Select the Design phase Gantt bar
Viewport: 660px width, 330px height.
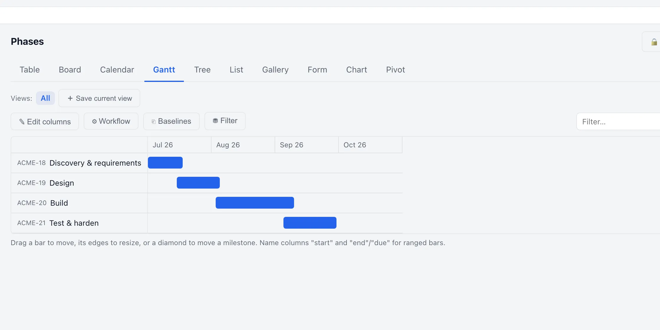coord(198,183)
